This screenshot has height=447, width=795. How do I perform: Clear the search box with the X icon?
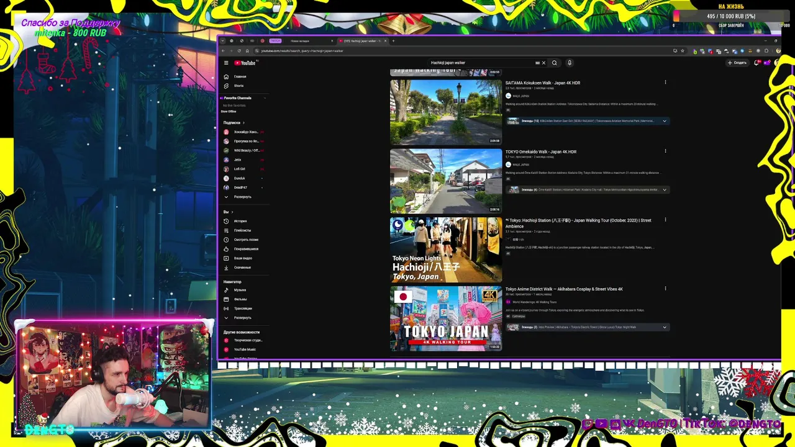click(543, 63)
